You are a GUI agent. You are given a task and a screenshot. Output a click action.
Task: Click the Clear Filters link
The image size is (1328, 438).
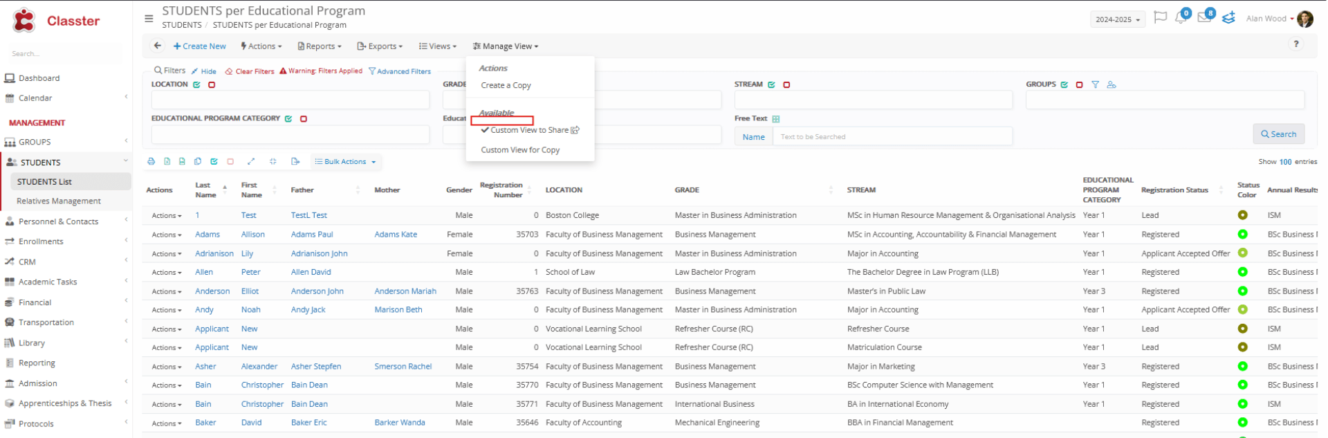coord(250,71)
